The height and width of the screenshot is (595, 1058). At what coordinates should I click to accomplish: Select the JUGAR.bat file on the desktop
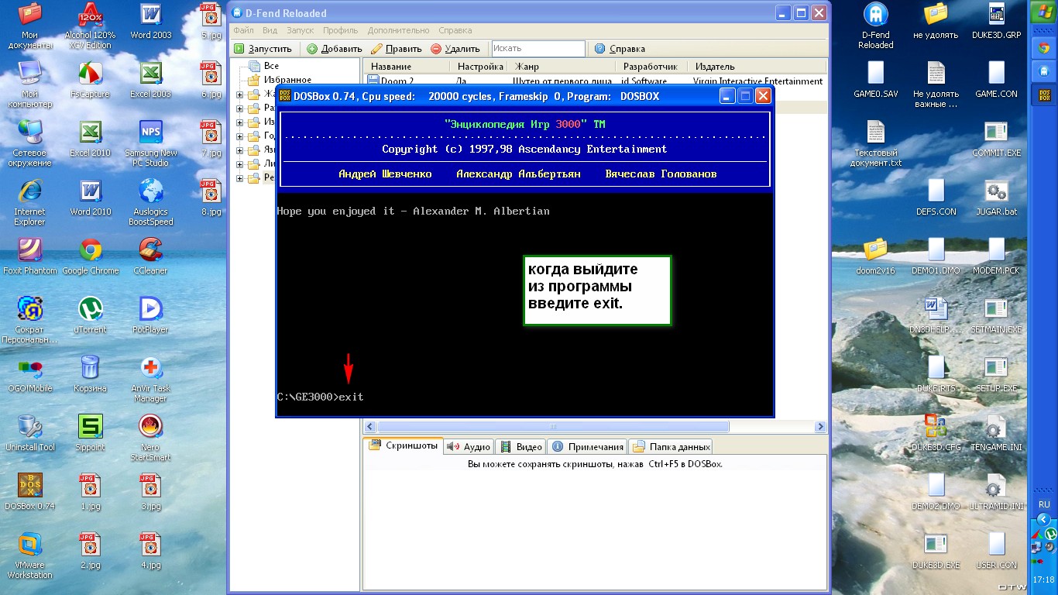click(x=996, y=198)
